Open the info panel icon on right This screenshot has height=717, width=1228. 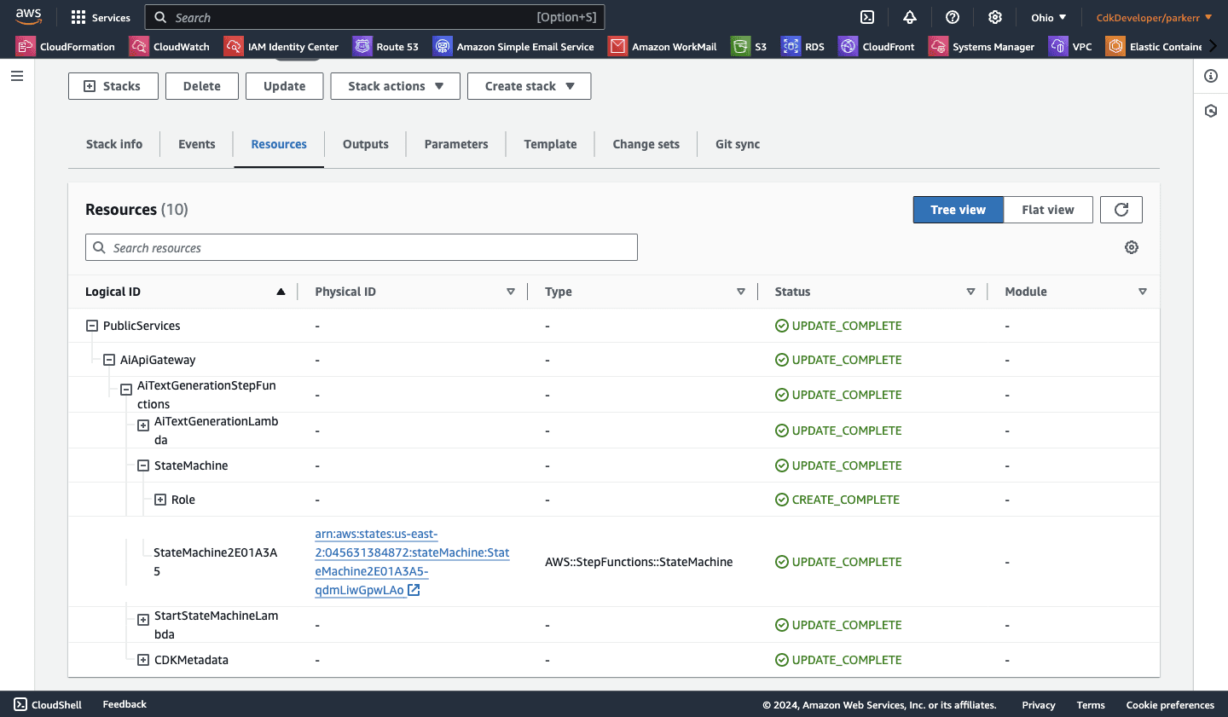(1211, 76)
